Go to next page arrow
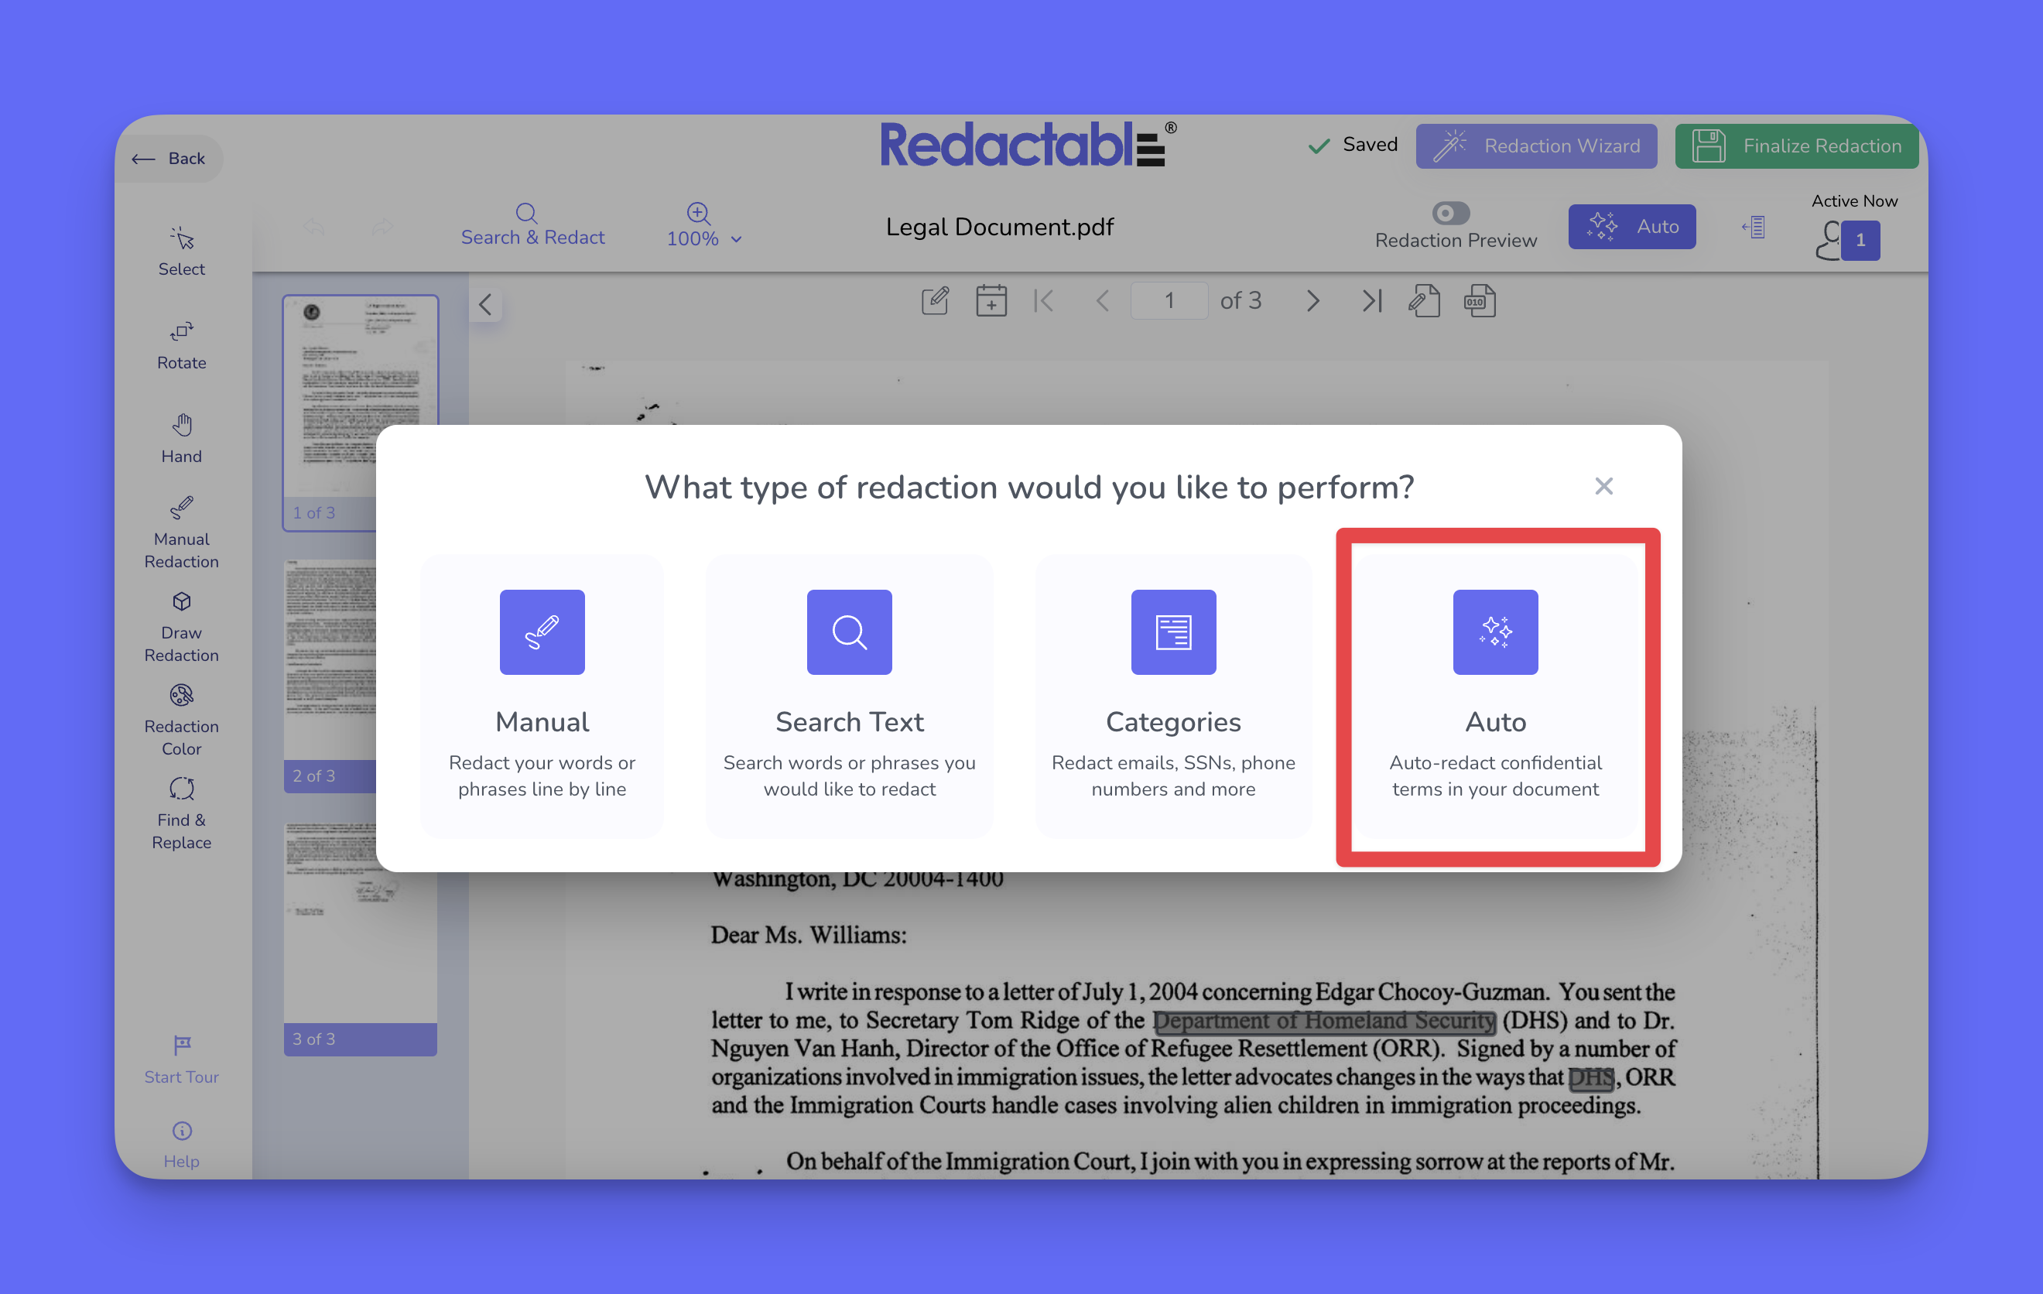 [1312, 300]
